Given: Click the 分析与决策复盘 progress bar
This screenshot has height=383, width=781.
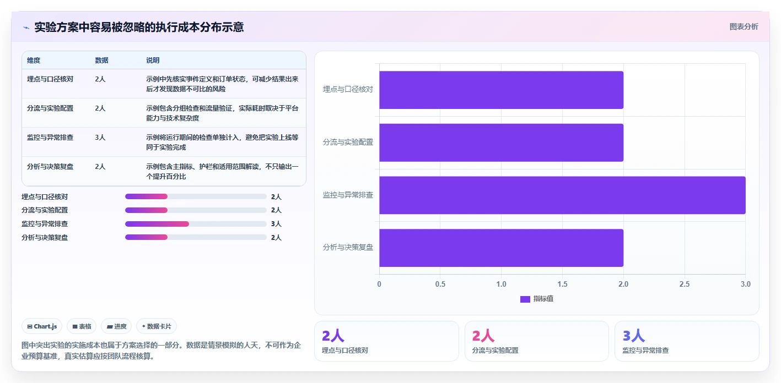Looking at the screenshot, I should [196, 237].
